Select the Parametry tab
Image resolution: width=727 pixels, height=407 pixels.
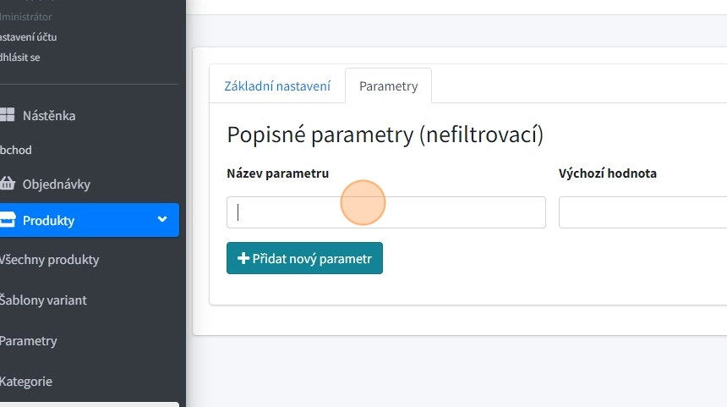388,86
